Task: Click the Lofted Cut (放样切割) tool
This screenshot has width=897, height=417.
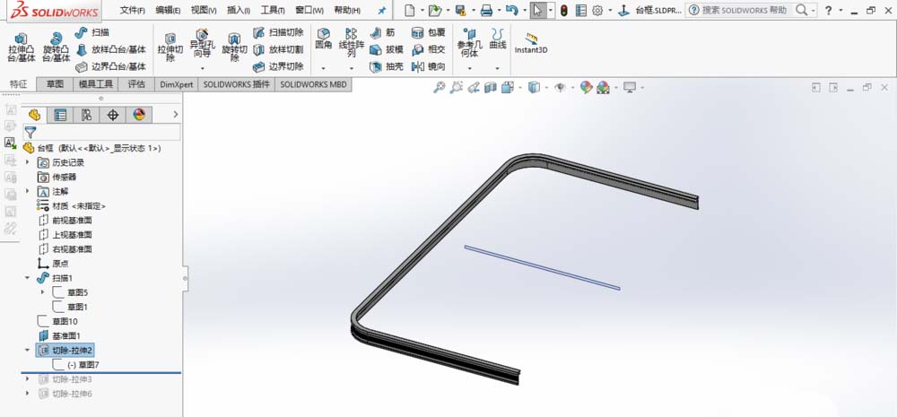Action: [278, 49]
